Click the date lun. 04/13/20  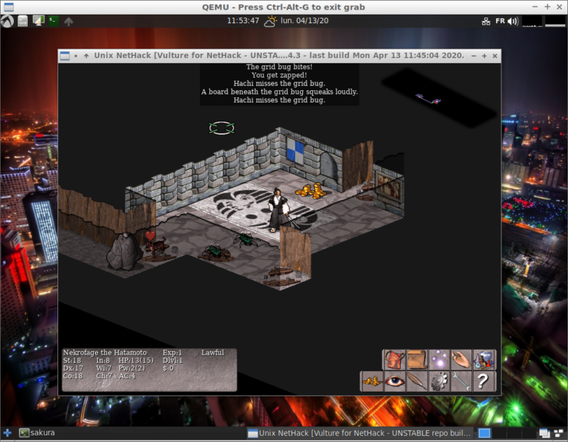point(304,20)
